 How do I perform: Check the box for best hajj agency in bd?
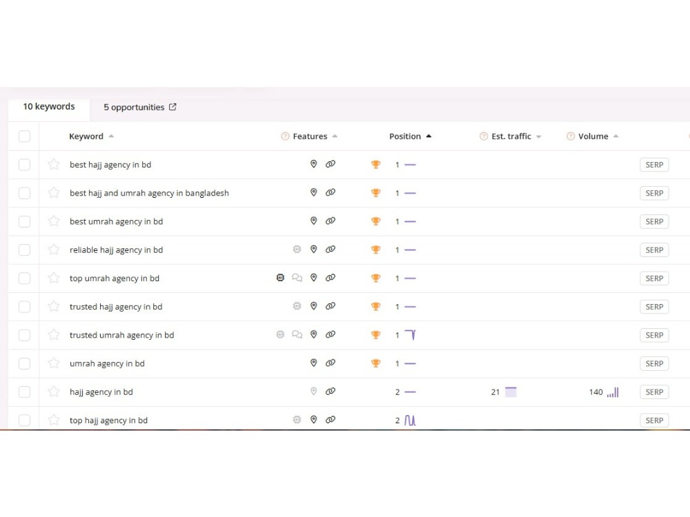click(25, 165)
